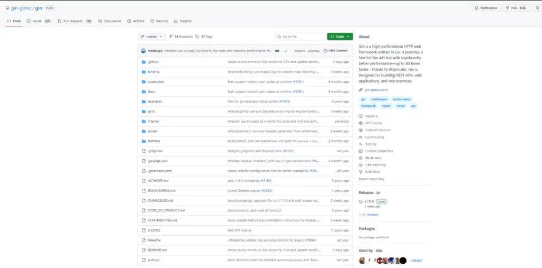Expand the master branch dropdown

pyautogui.click(x=151, y=36)
